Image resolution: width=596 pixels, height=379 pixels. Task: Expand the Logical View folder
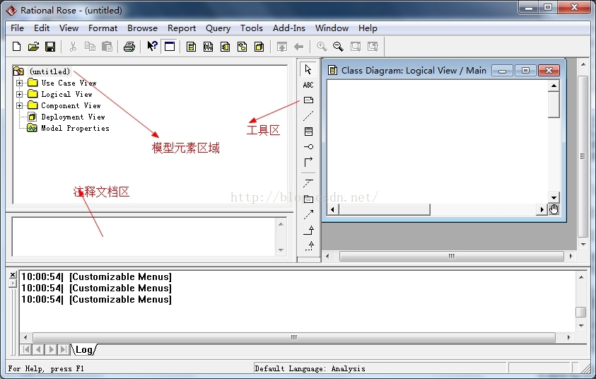19,94
